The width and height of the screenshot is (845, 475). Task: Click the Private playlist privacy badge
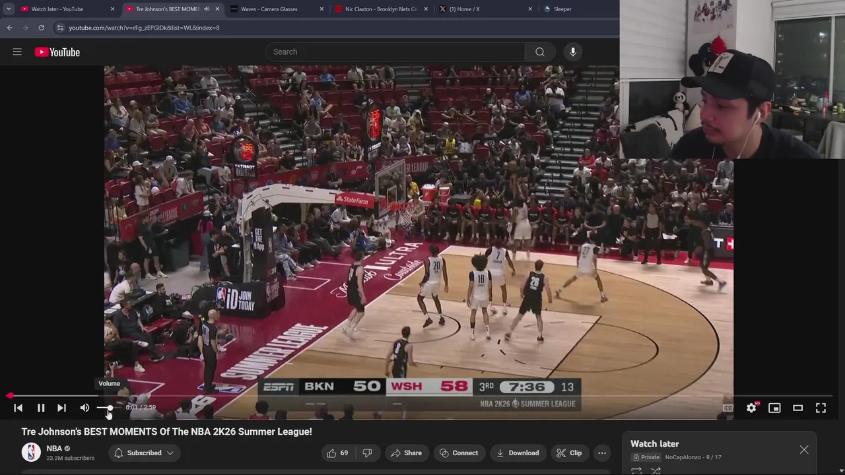[x=646, y=457]
